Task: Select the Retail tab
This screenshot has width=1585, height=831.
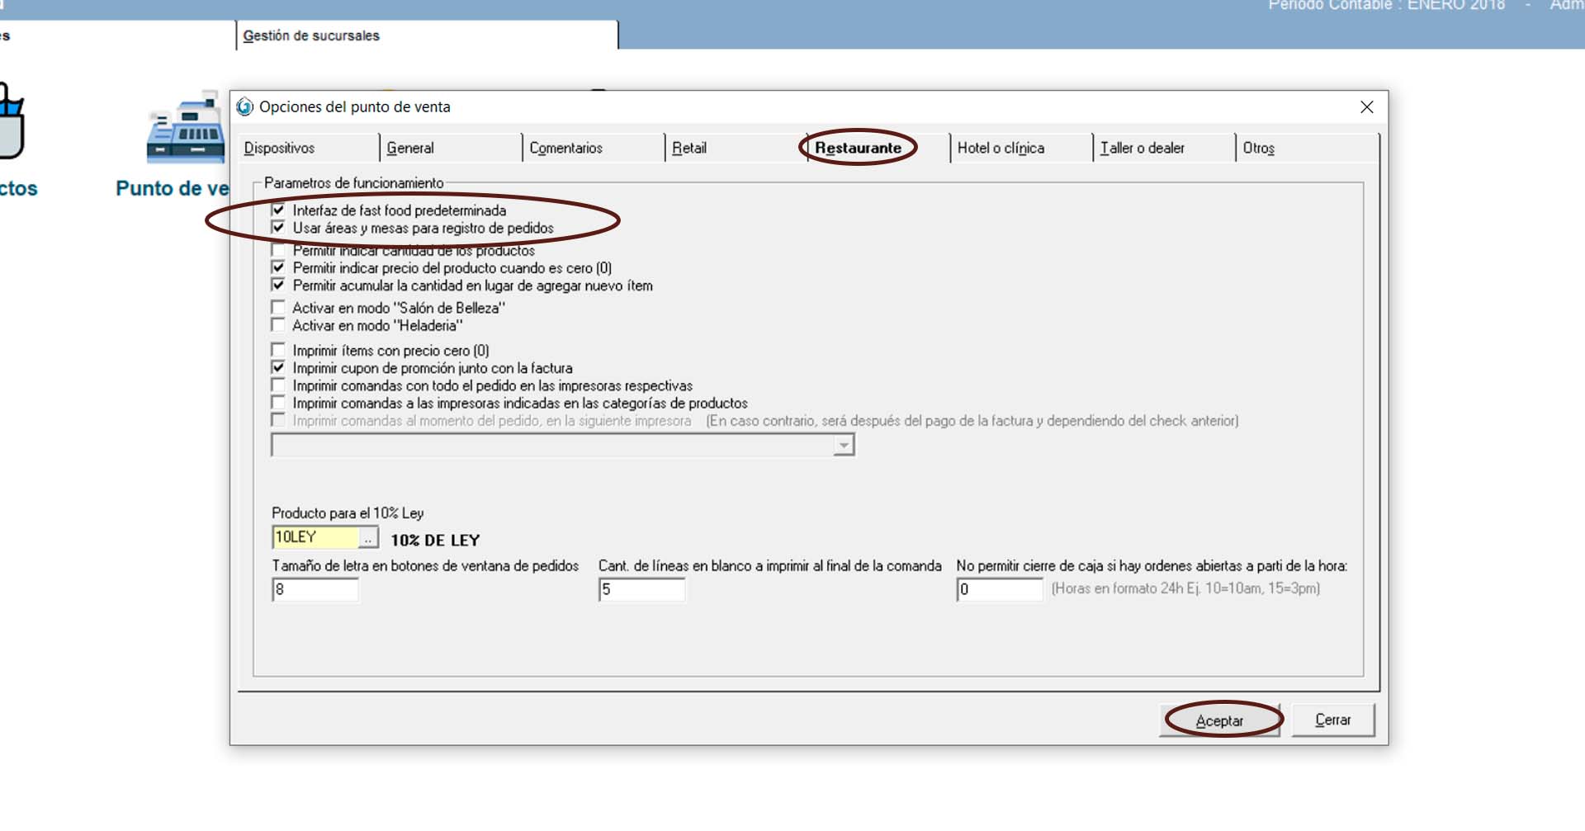Action: tap(689, 149)
